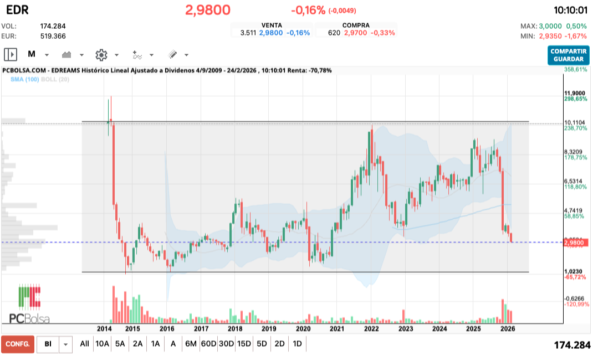Select the 1A time range
The image size is (598, 356).
155,344
